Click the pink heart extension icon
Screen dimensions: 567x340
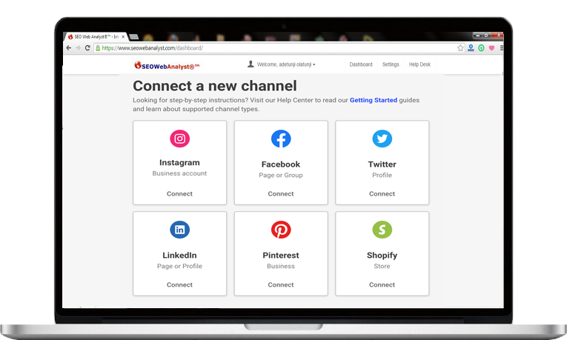pos(491,47)
